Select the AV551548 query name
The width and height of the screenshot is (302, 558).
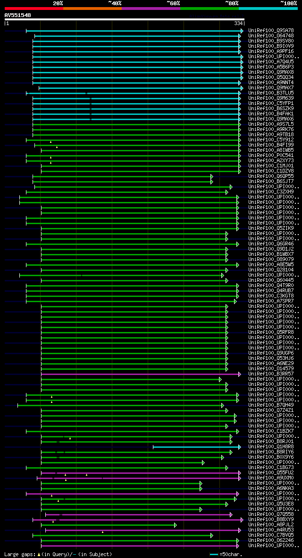point(18,15)
